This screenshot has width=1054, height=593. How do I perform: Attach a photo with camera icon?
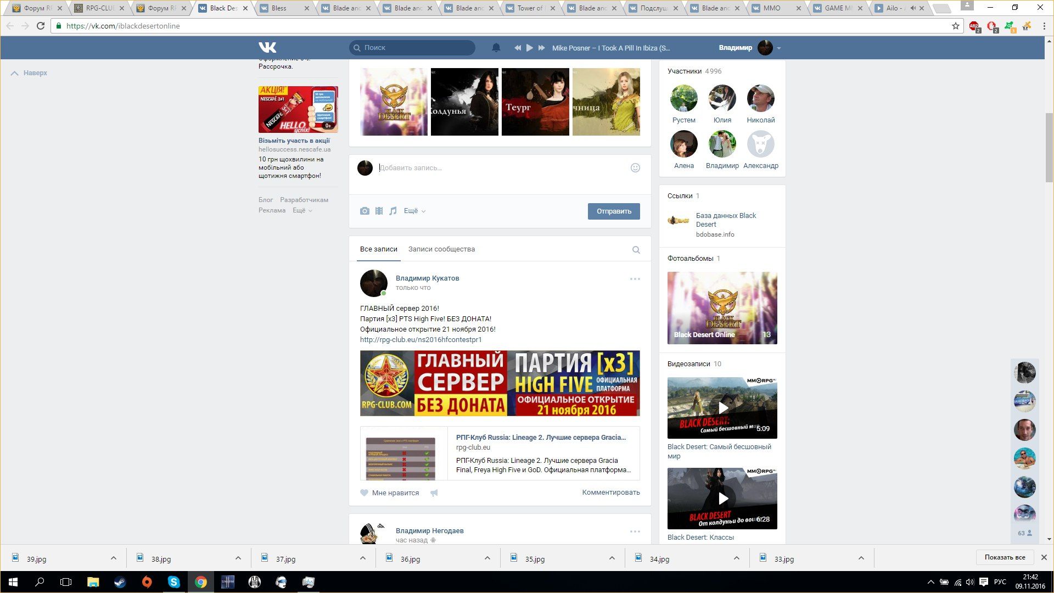click(365, 211)
